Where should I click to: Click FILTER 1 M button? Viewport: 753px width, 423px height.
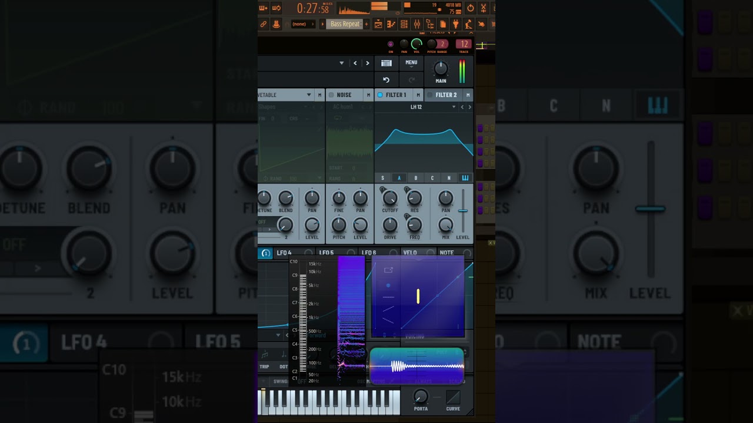[x=418, y=95]
